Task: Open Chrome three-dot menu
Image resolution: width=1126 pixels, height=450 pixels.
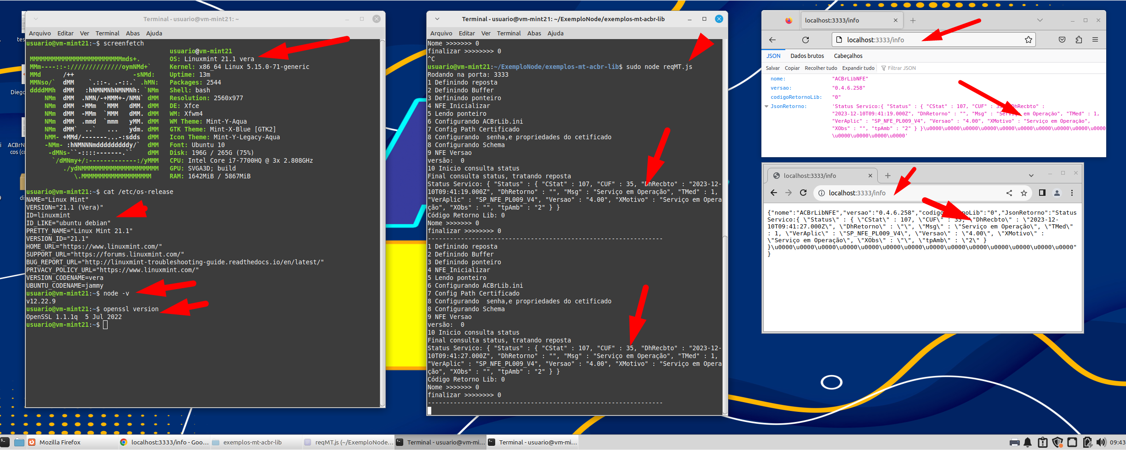Action: pos(1072,193)
